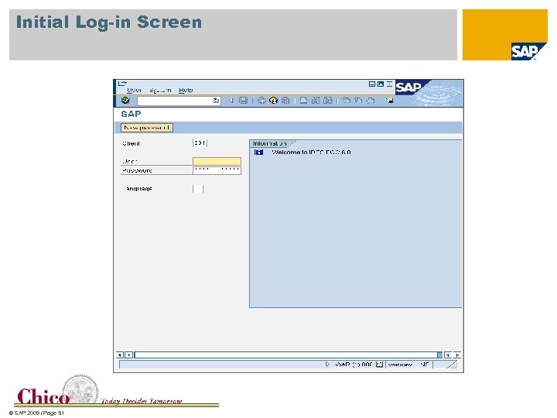This screenshot has height=418, width=557.
Task: Click the window menu icon above User
Action: click(x=122, y=83)
